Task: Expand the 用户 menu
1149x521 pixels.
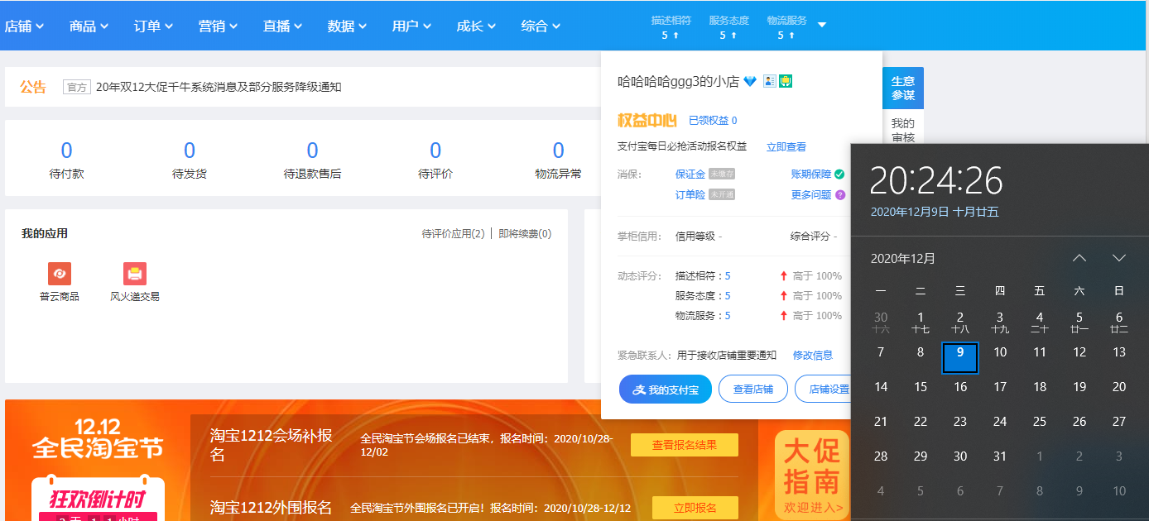Action: coord(412,26)
